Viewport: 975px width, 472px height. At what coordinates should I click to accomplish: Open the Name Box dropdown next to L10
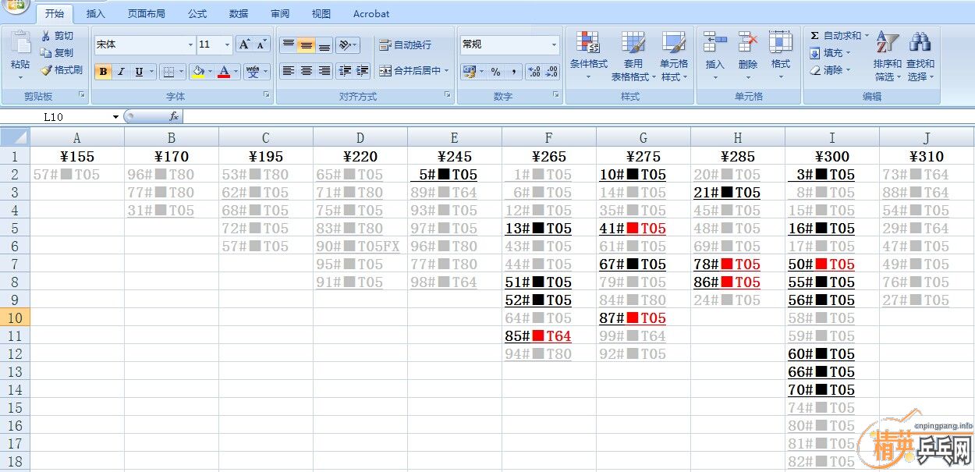[115, 117]
